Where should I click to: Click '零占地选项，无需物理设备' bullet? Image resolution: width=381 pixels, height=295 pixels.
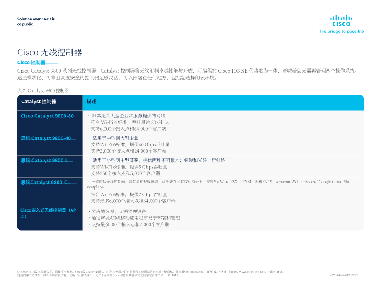pyautogui.click(x=118, y=211)
